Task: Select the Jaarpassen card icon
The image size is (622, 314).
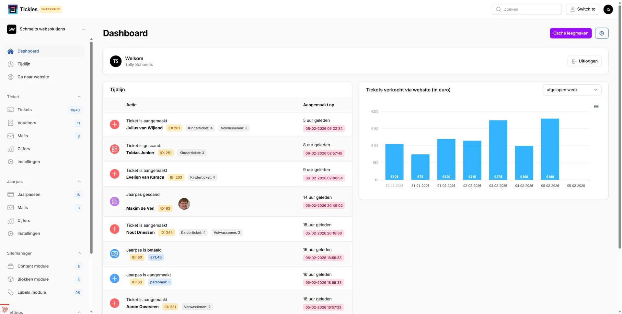Action: [x=11, y=194]
